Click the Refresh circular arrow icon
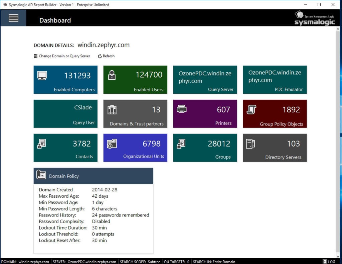The image size is (342, 264). [x=100, y=56]
